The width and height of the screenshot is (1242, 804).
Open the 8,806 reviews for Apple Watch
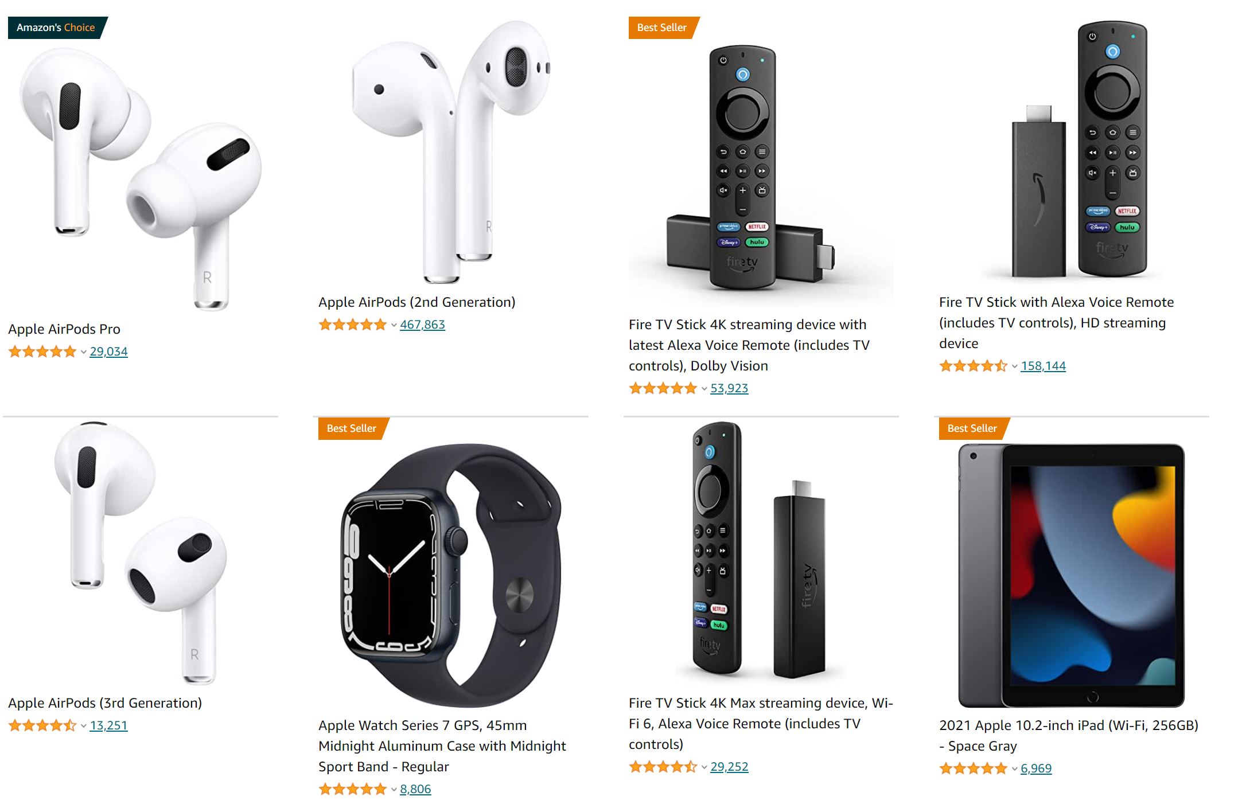pyautogui.click(x=415, y=789)
